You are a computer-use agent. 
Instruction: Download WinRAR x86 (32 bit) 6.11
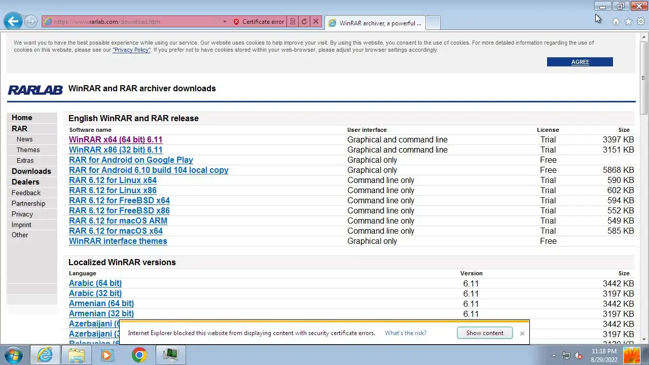(116, 150)
